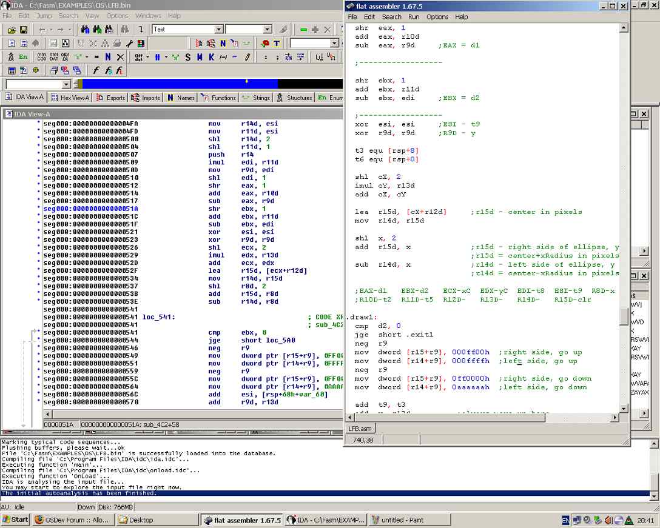Switch to the Names tab
The image size is (660, 528).
(x=181, y=98)
